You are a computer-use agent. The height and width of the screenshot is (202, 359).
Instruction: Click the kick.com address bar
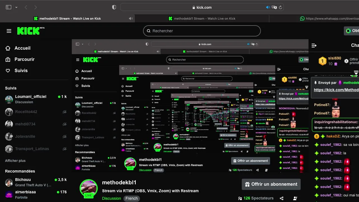tap(202, 7)
